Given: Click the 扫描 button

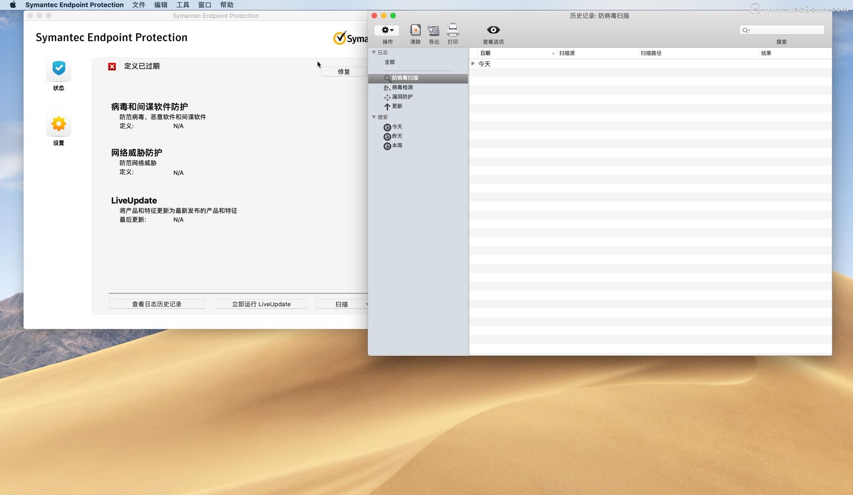Looking at the screenshot, I should 341,304.
